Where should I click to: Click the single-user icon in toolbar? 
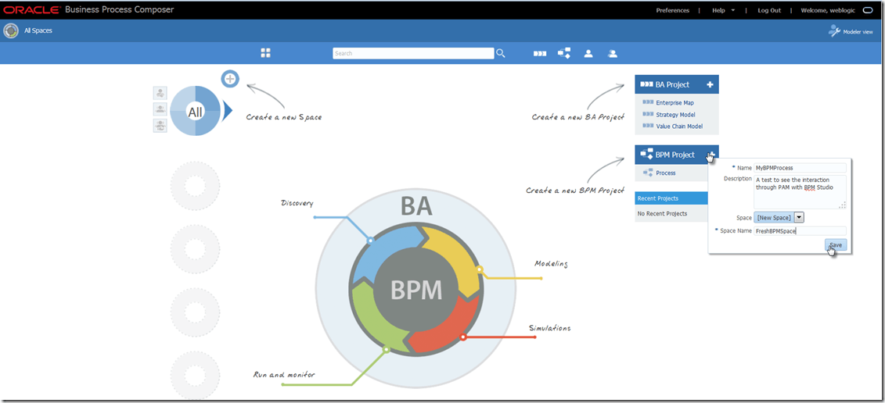click(588, 54)
